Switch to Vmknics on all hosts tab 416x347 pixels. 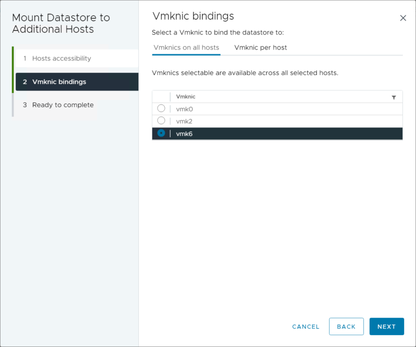pos(186,48)
